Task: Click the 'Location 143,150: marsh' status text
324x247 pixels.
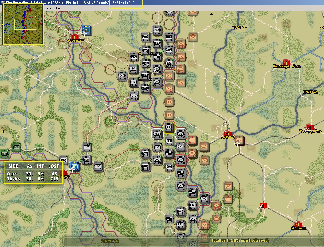Action: [241, 241]
